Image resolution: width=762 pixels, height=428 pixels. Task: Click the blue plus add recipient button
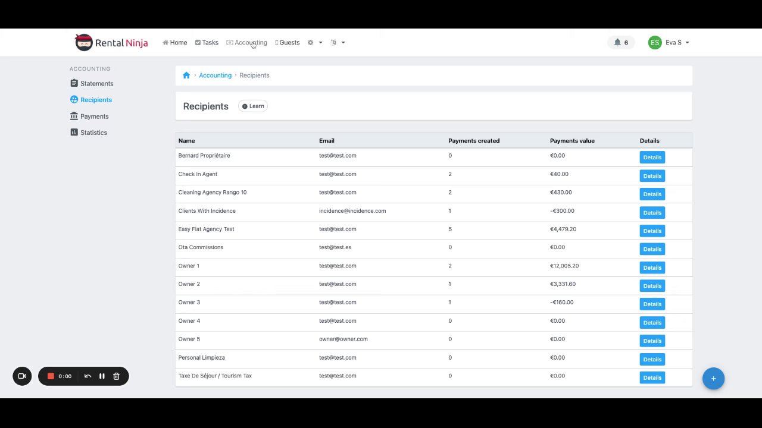point(713,379)
